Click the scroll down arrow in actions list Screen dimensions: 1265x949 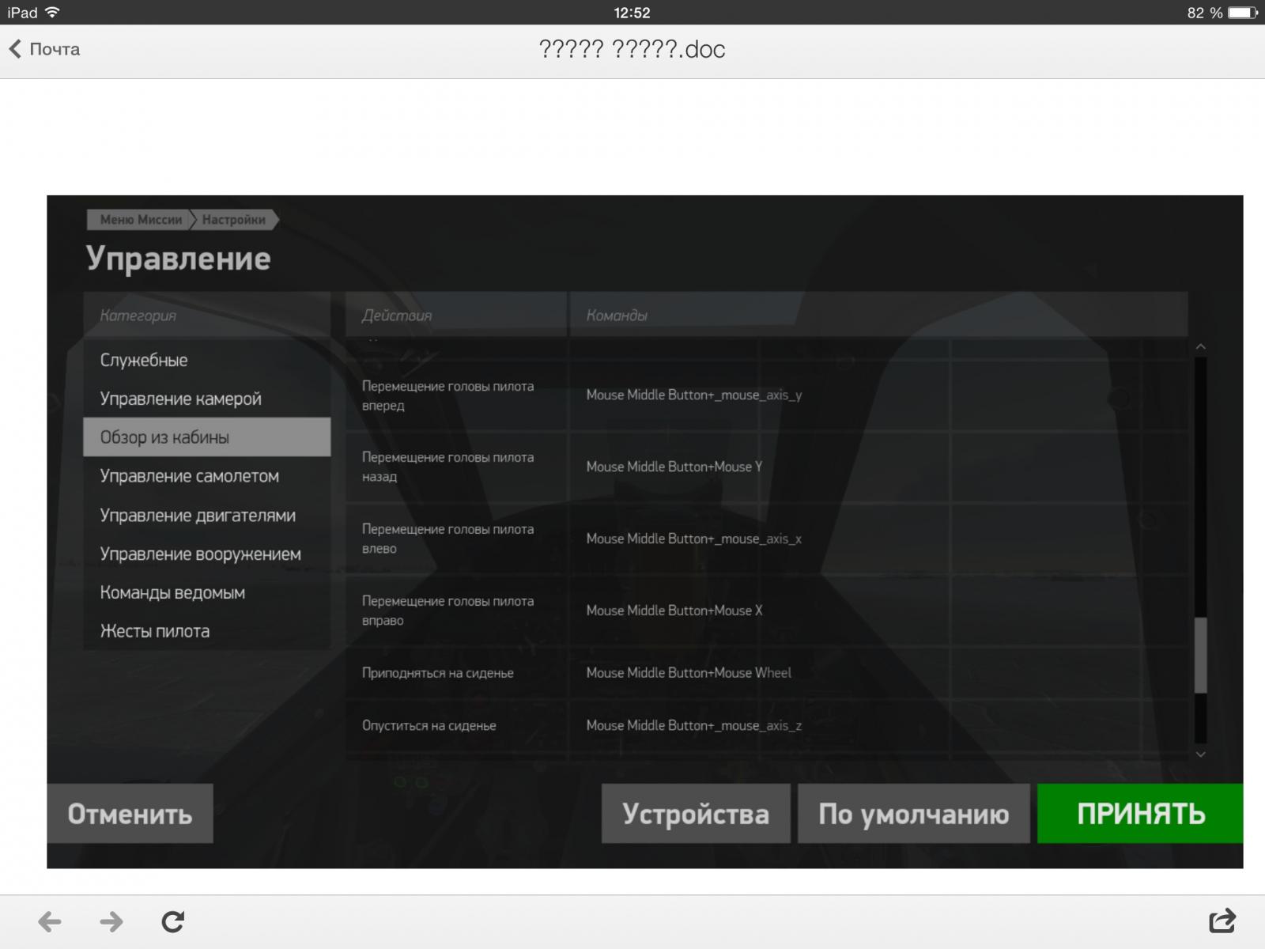pos(1200,754)
